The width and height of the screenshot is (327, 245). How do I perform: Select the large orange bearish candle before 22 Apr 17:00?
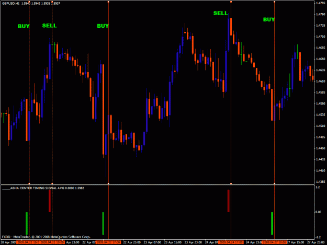point(103,110)
